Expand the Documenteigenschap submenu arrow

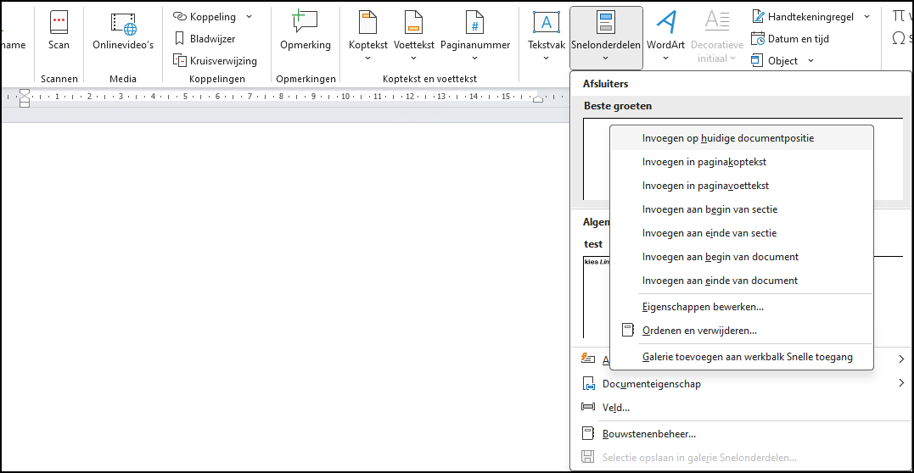pyautogui.click(x=901, y=383)
